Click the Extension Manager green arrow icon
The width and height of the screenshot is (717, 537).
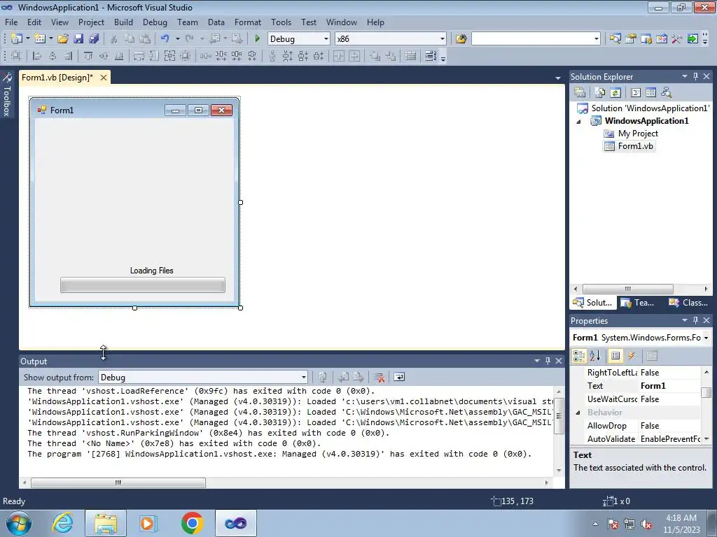(x=692, y=39)
